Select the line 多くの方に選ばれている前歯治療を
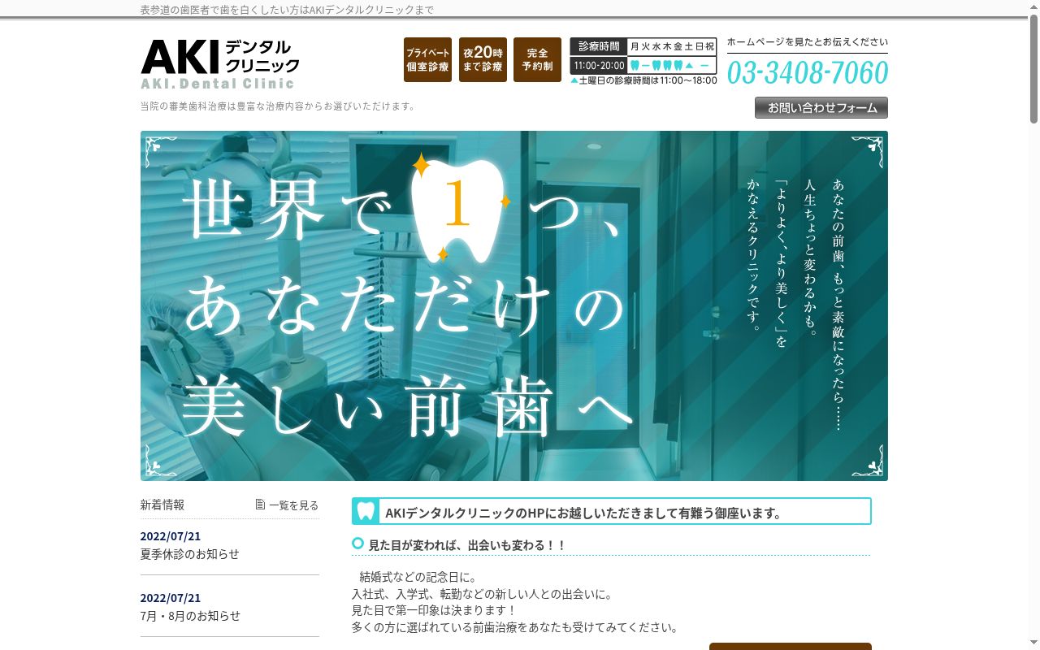Screen dimensions: 1040x650 515,627
